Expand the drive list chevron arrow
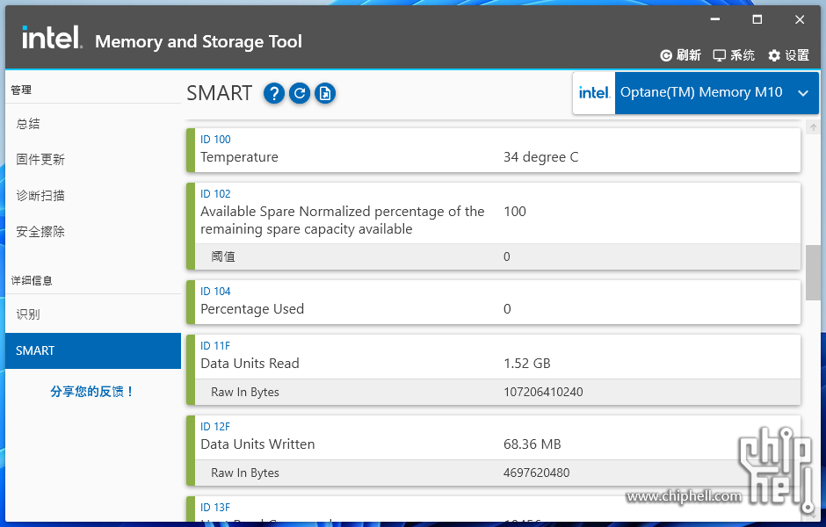 tap(802, 93)
